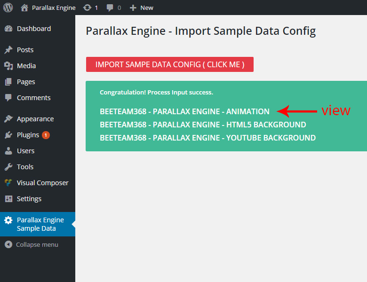Screen dimensions: 367x282
Task: Open the YouTube Background sample link
Action: click(x=207, y=138)
